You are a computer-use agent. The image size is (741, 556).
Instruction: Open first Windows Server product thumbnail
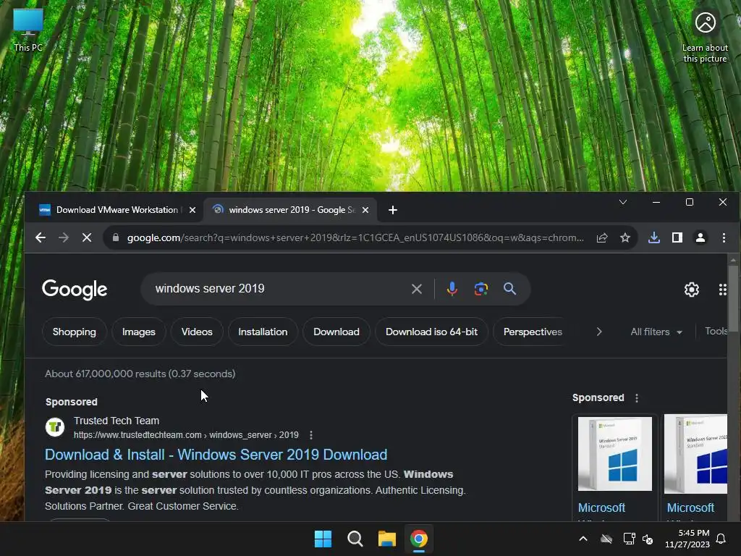[x=615, y=454]
